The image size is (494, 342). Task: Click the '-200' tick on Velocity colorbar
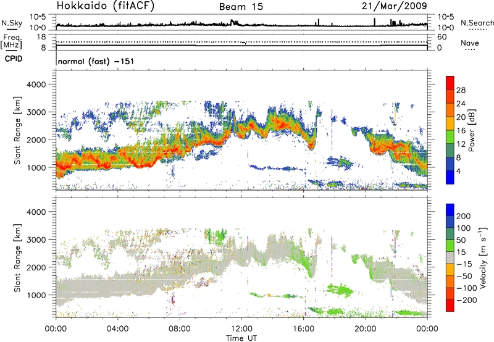tap(466, 300)
